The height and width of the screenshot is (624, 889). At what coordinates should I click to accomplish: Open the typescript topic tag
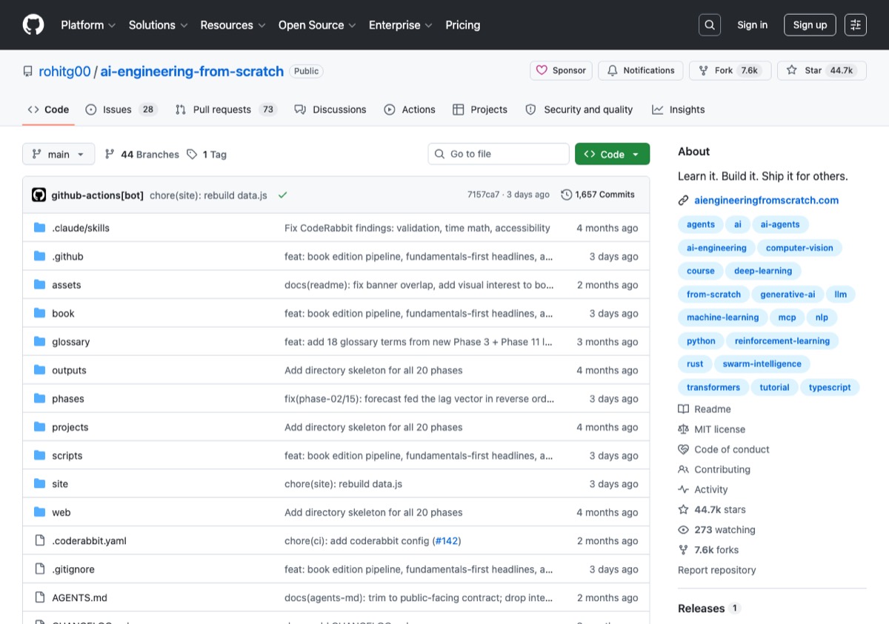click(x=830, y=387)
